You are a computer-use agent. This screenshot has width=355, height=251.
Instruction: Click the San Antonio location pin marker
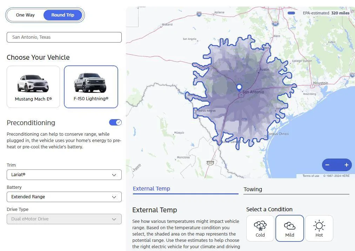point(239,87)
